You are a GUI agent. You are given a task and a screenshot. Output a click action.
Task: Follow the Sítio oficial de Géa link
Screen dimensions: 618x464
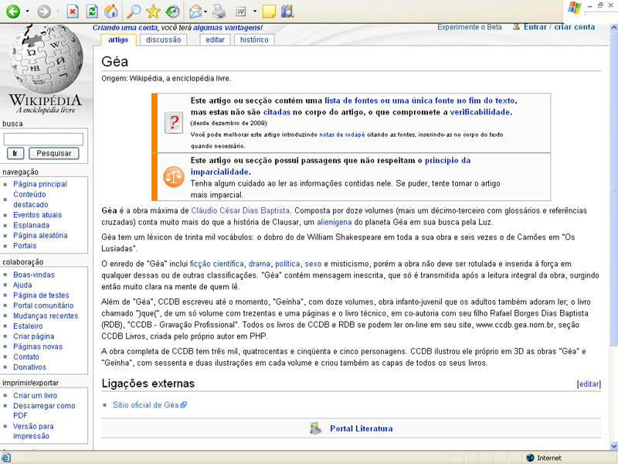pos(146,404)
